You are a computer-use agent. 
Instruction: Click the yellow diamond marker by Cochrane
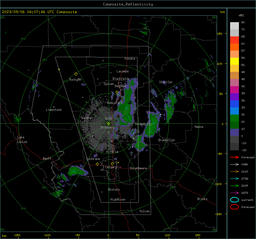[x=97, y=164]
